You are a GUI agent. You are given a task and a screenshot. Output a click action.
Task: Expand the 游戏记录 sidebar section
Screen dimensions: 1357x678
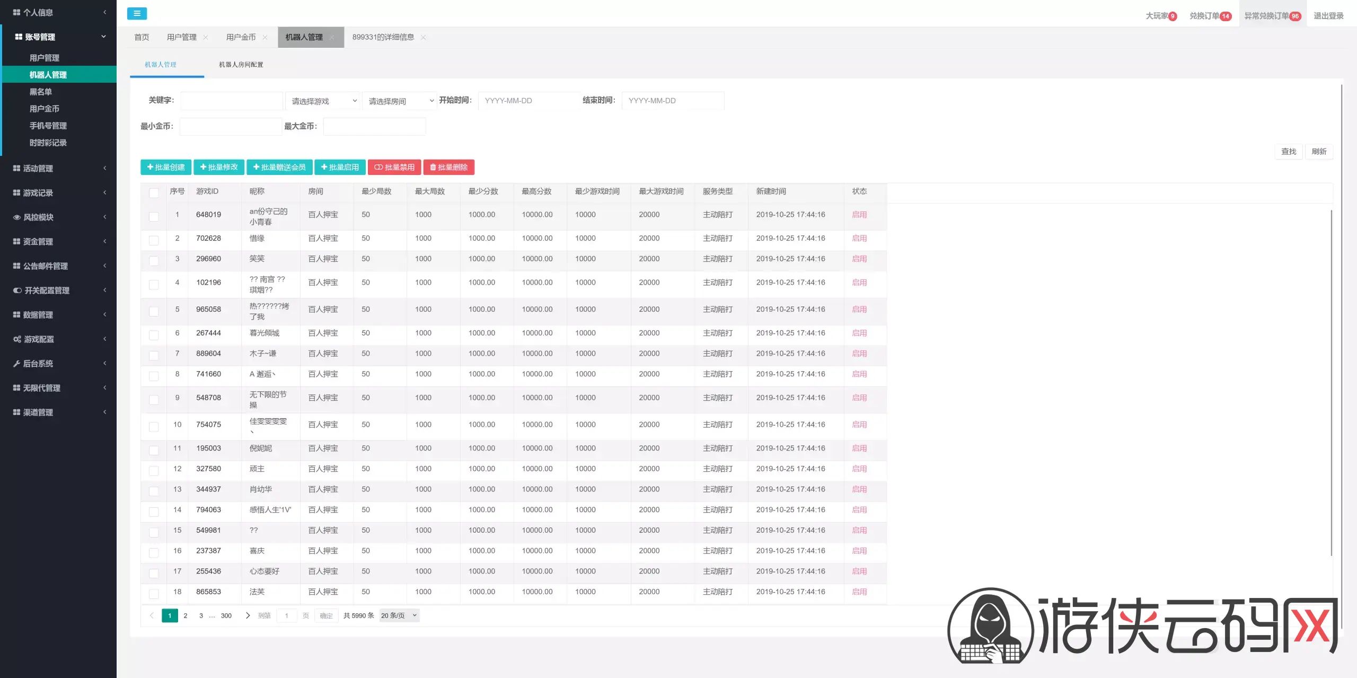58,193
